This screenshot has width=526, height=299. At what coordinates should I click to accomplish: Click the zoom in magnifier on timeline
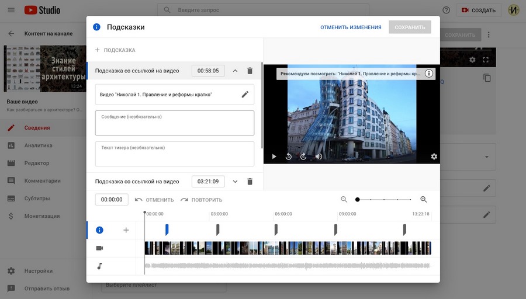[x=424, y=200]
